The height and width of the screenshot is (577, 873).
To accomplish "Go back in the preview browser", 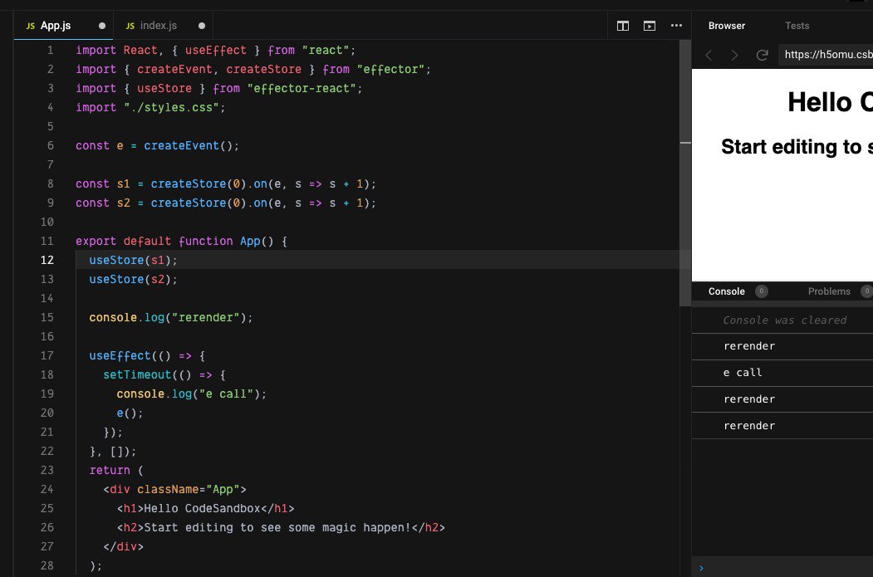I will tap(709, 55).
